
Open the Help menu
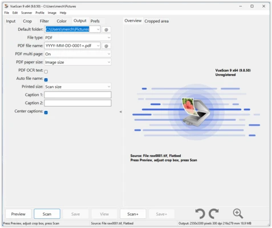click(63, 13)
